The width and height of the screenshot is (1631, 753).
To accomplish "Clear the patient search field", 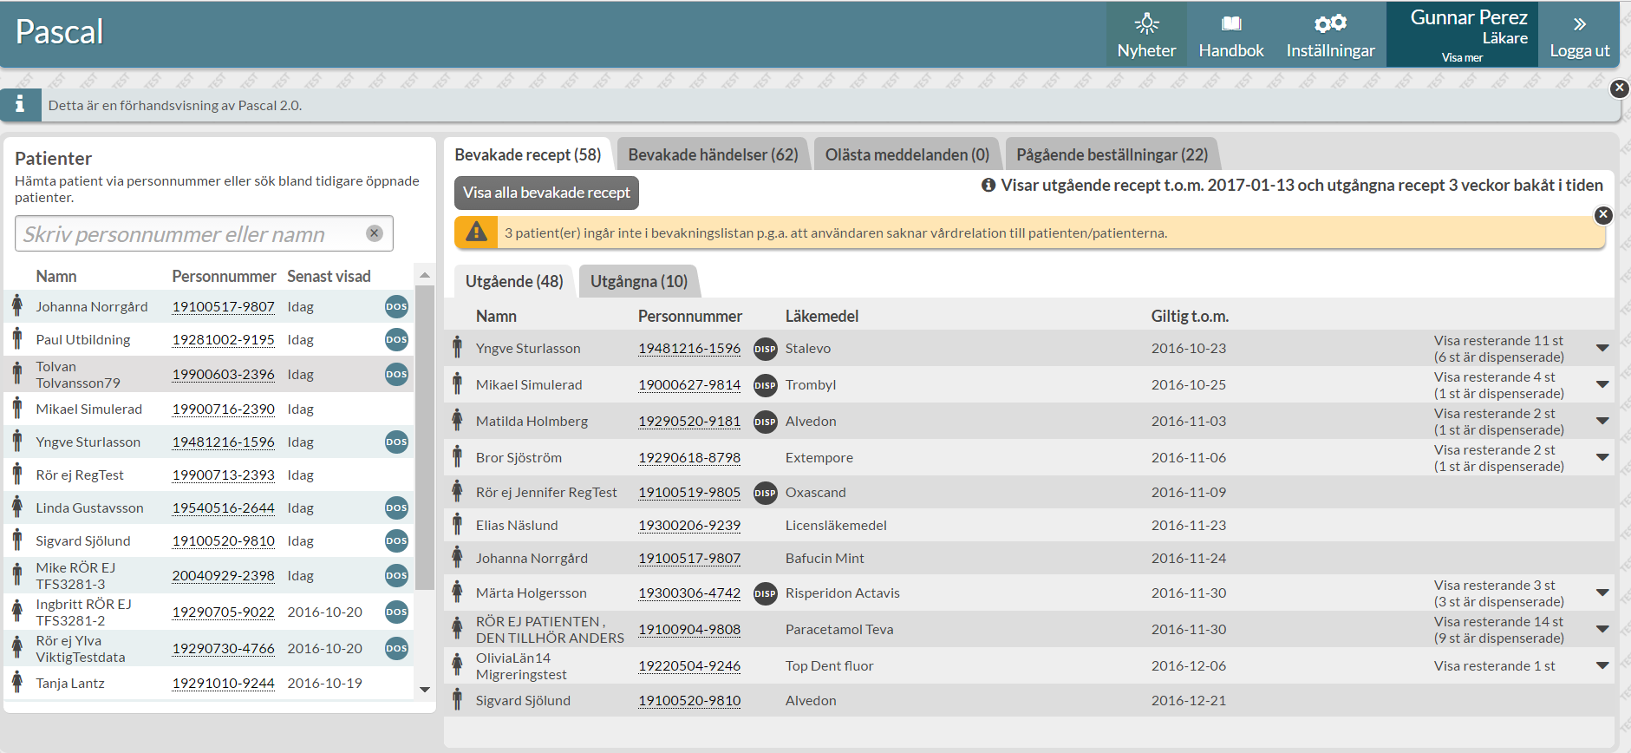I will click(374, 233).
